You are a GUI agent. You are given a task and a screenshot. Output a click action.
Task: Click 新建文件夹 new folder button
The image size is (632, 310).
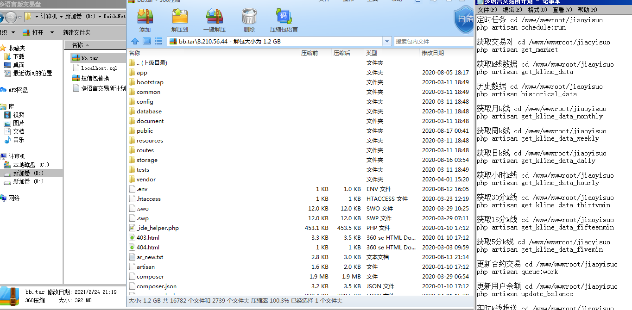[x=77, y=32]
